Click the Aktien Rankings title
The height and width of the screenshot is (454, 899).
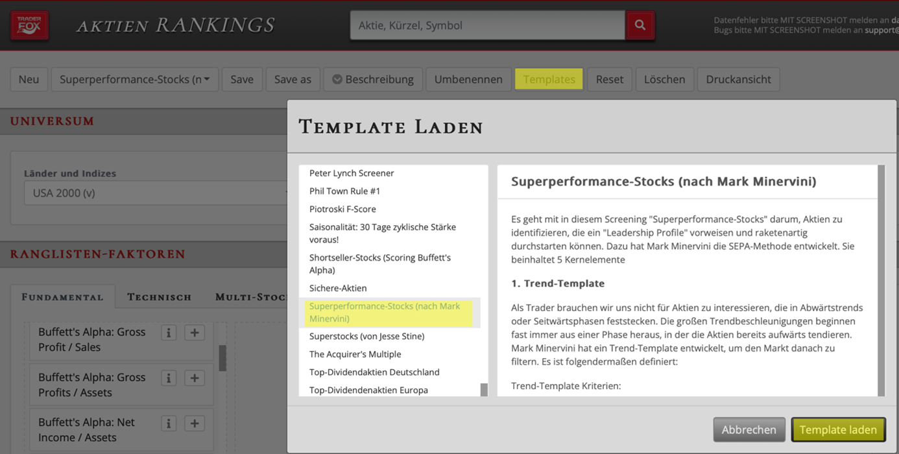176,25
